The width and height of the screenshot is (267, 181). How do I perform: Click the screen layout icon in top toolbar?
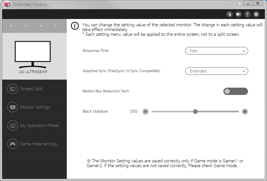tap(239, 14)
